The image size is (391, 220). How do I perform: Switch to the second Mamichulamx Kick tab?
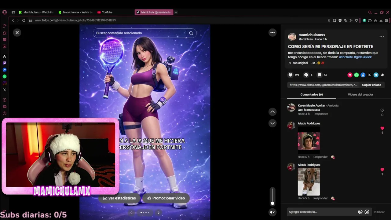click(x=75, y=12)
